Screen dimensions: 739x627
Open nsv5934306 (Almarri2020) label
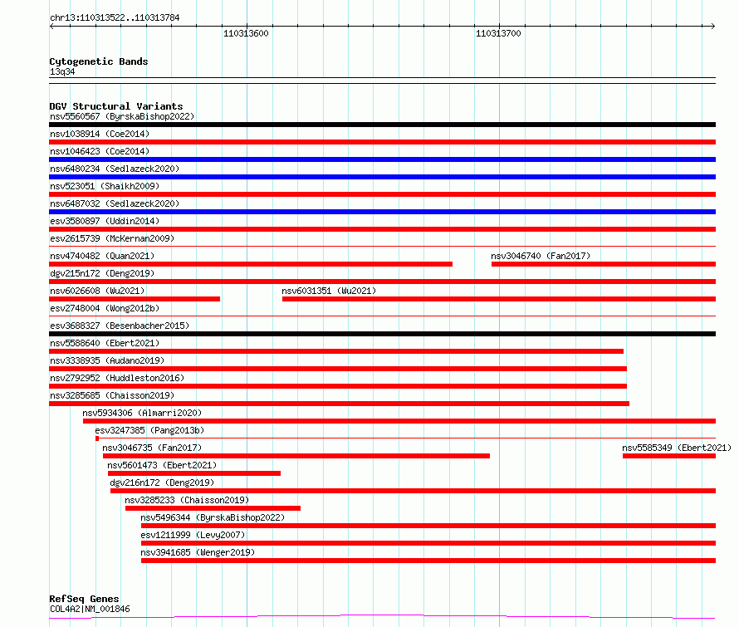coord(142,413)
